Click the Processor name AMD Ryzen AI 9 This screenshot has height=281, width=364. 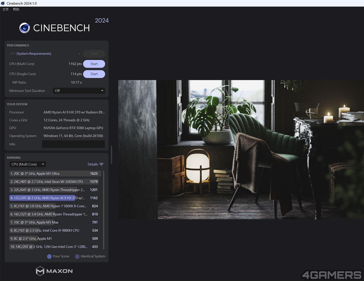(x=74, y=112)
